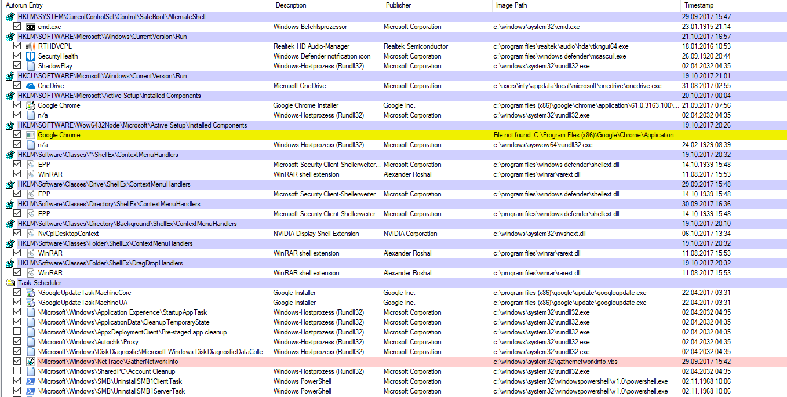Click timestamp '24.02.1929 08:39'
The width and height of the screenshot is (787, 397).
pyautogui.click(x=706, y=145)
